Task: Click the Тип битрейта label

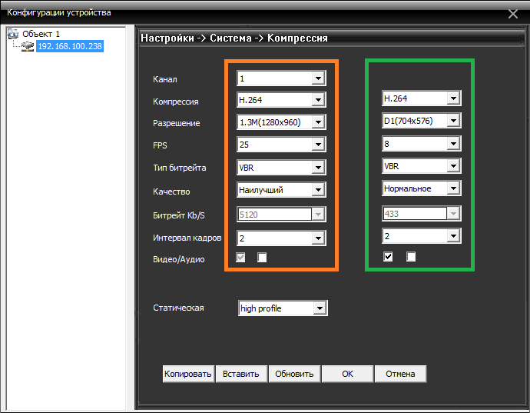Action: 180,168
